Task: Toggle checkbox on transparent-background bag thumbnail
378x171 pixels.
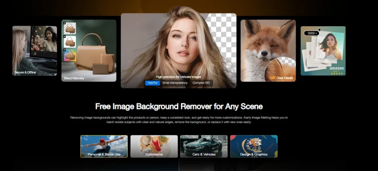Action: [65, 23]
